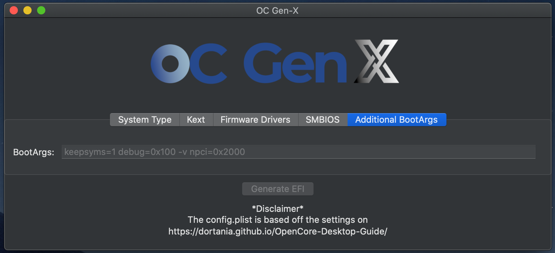Click the blue letter C in logo
555x253 pixels.
coord(209,63)
